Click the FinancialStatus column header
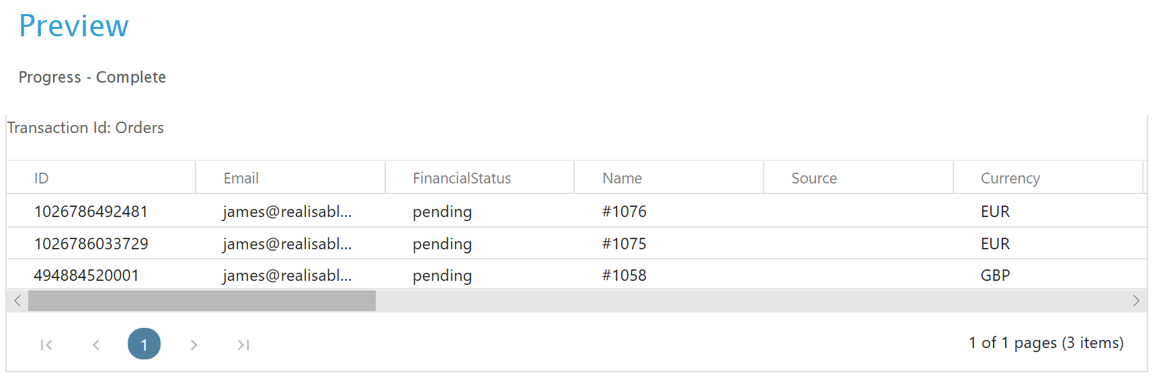 (x=461, y=178)
